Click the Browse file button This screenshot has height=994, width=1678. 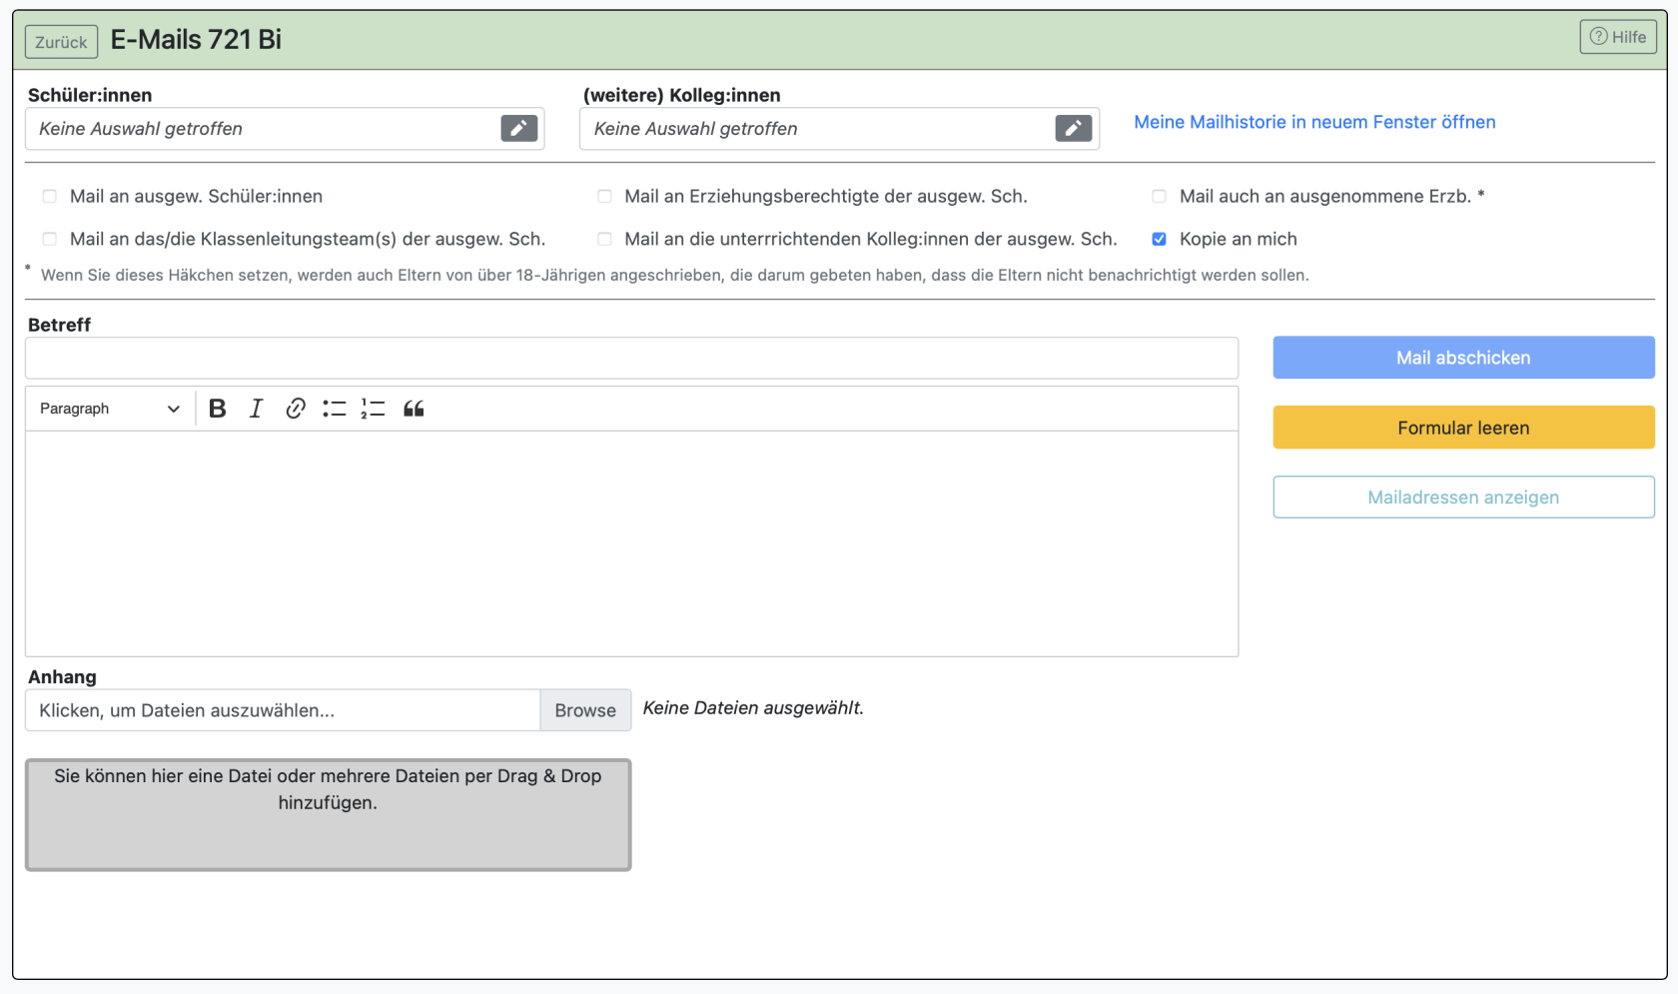pos(585,710)
